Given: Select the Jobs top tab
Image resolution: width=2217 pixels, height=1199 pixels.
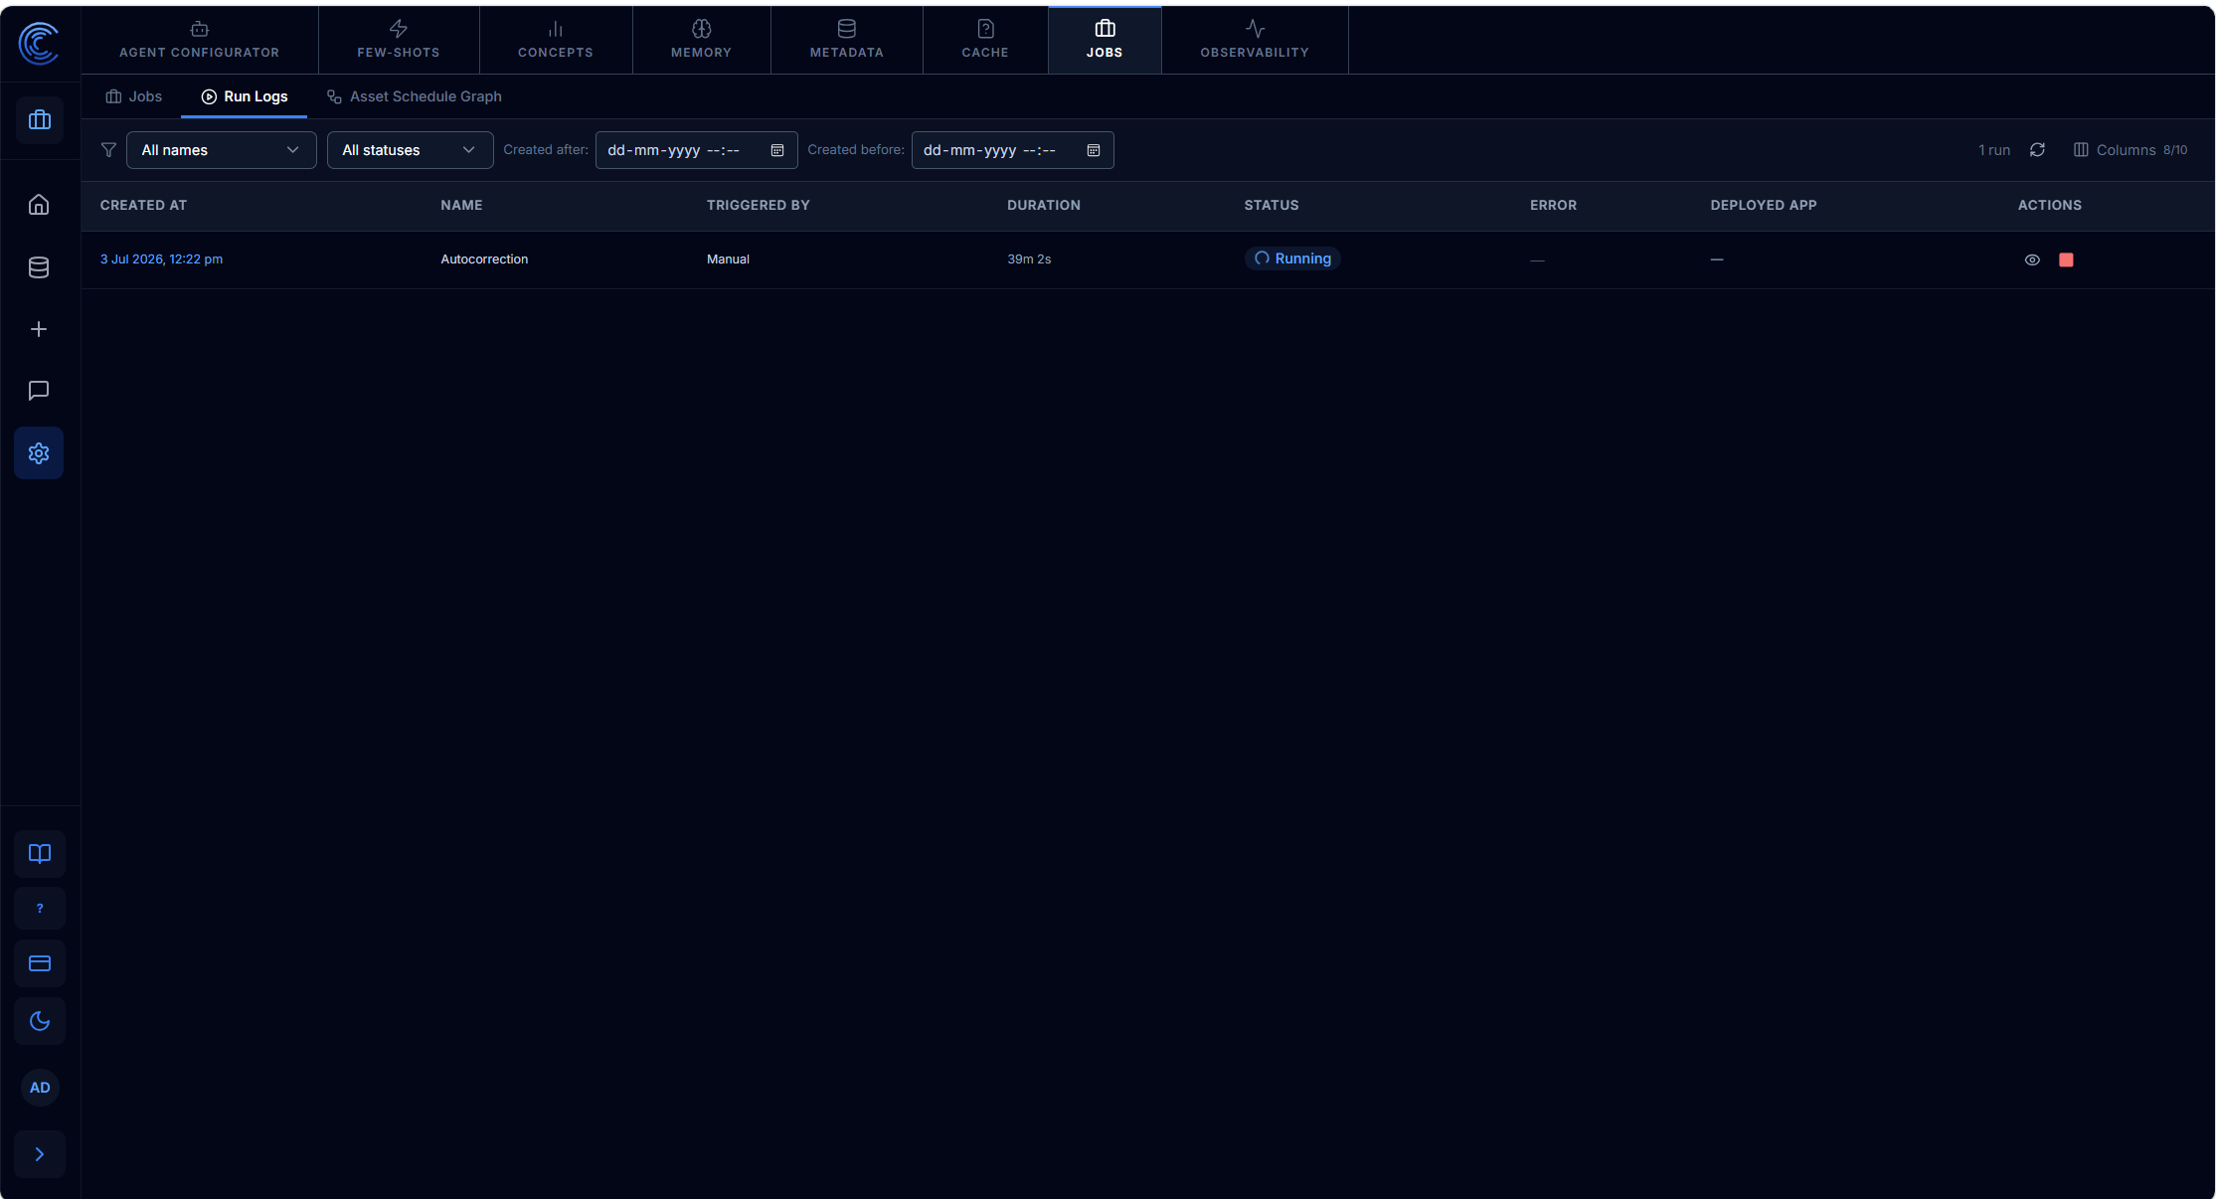Looking at the screenshot, I should [x=1105, y=40].
